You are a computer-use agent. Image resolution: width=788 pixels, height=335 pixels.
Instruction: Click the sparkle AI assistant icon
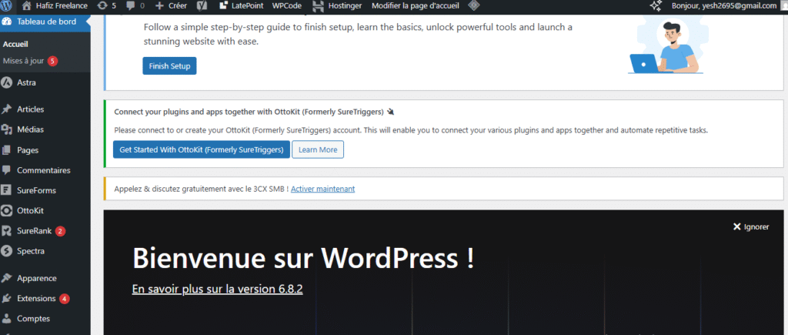(x=656, y=6)
